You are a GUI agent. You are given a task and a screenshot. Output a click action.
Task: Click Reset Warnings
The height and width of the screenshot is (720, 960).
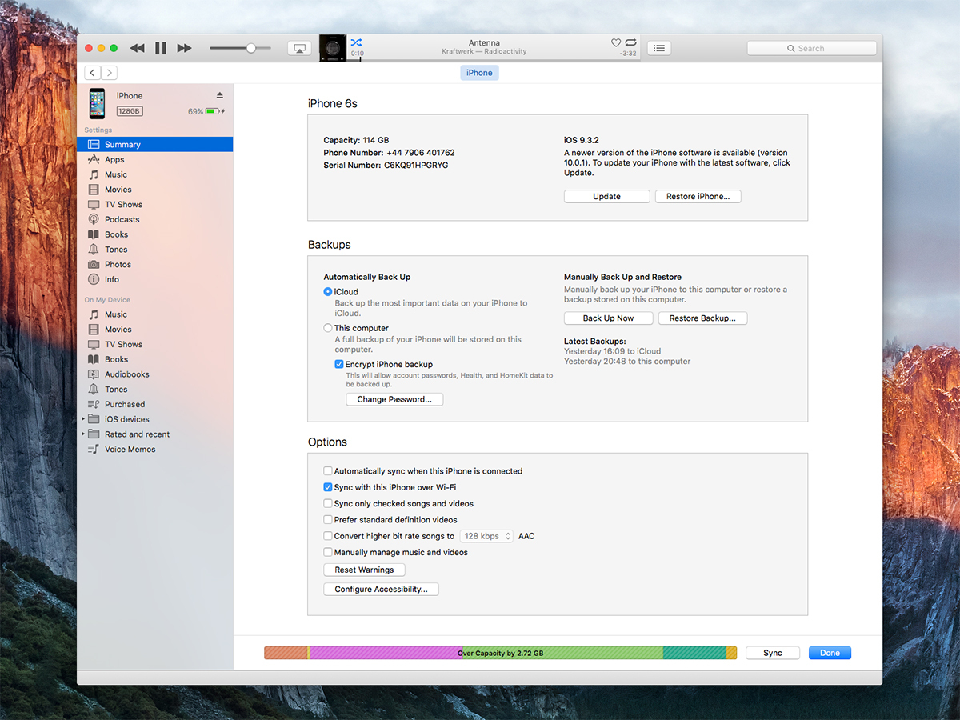click(364, 570)
